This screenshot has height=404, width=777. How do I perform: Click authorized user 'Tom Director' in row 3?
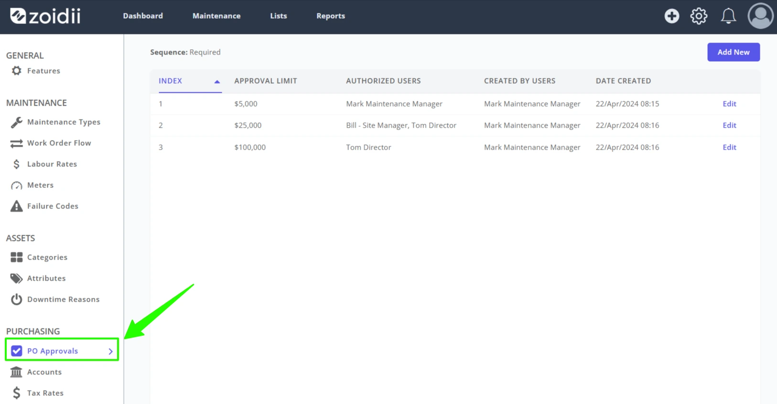(x=368, y=147)
